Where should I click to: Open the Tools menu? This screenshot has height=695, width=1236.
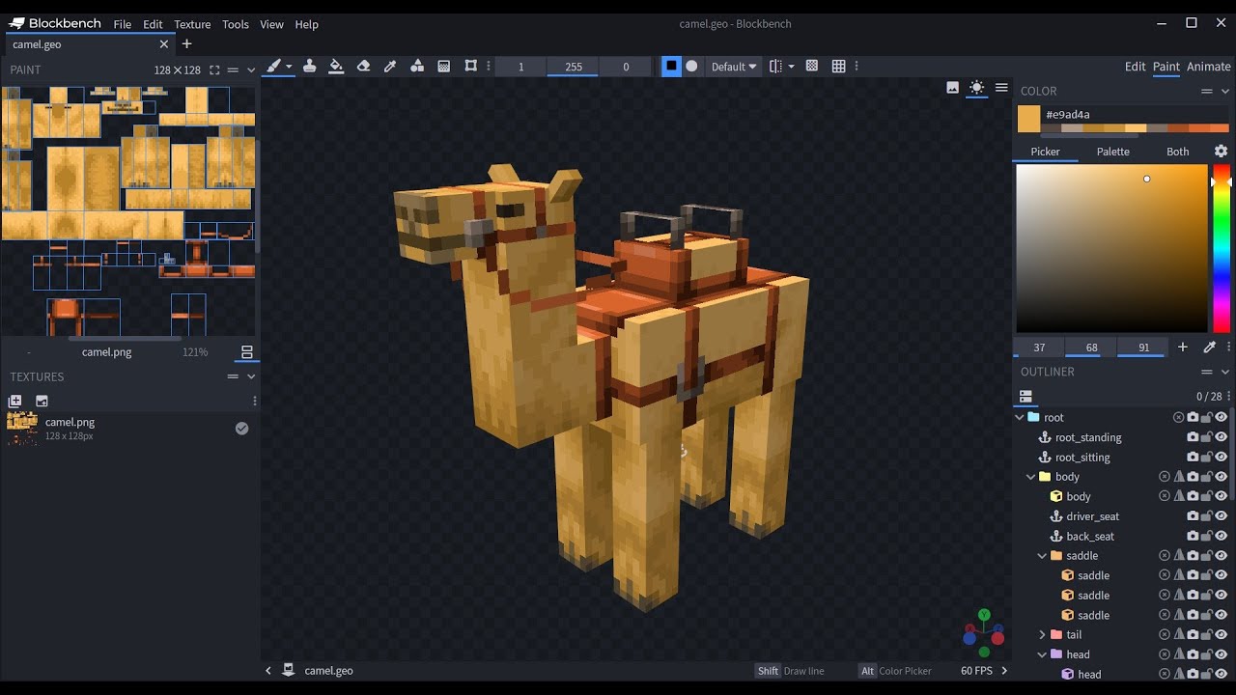click(x=236, y=24)
